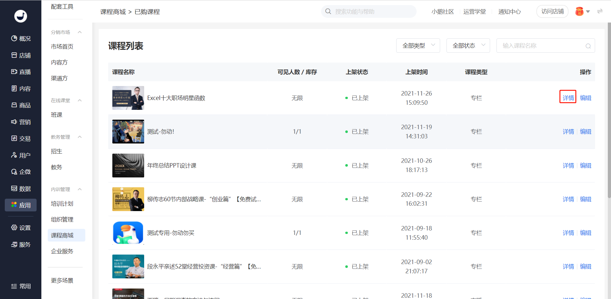Image resolution: width=611 pixels, height=299 pixels.
Task: Collapse the 分销市场 menu group
Action: tap(80, 32)
